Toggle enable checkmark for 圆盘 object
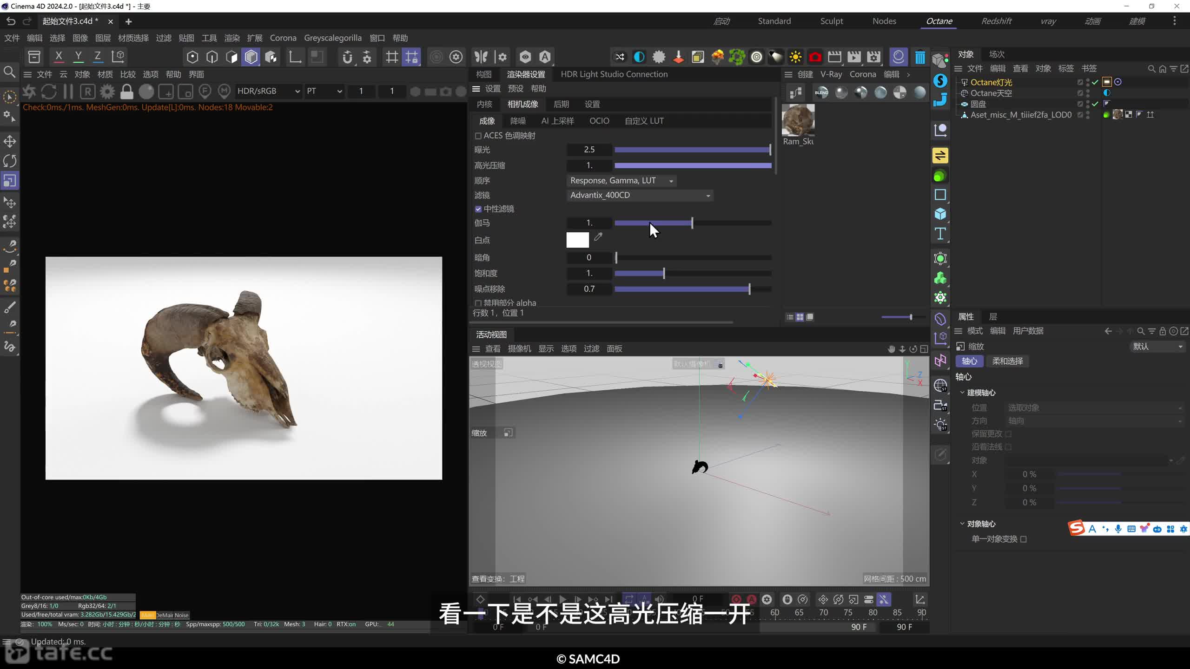The image size is (1190, 669). tap(1095, 104)
